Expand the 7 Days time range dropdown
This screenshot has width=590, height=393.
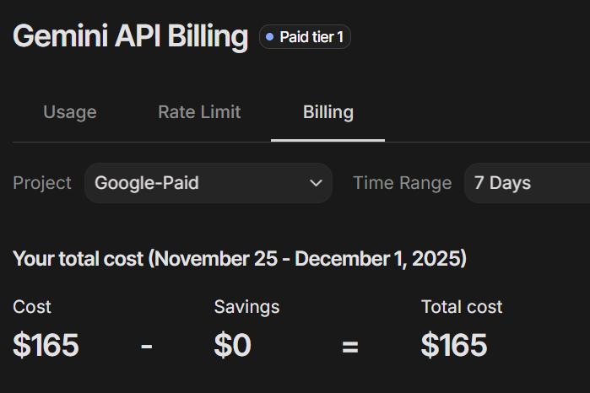(527, 183)
